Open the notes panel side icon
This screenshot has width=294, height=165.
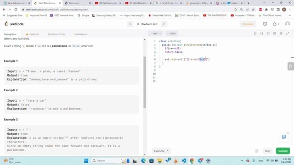[x=291, y=66]
